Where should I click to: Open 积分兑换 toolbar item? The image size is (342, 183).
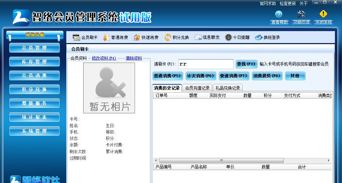177,38
